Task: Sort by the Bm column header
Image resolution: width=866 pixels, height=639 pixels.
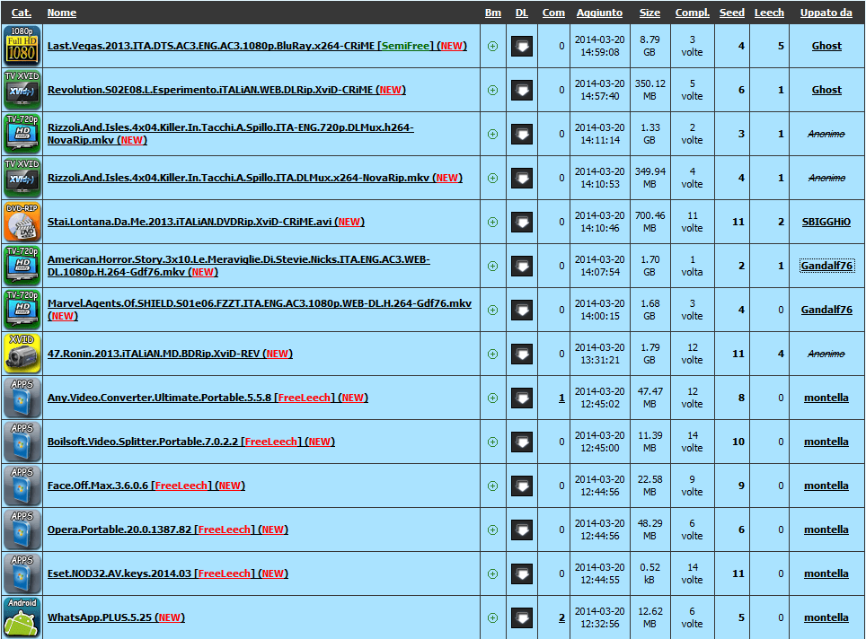Action: click(x=492, y=13)
